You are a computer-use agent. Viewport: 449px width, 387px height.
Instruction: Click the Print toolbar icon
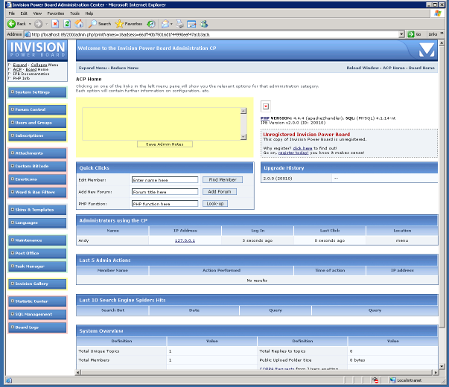point(180,24)
